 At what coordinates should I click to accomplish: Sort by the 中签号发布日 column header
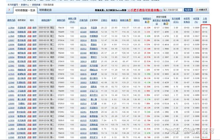tap(187, 20)
